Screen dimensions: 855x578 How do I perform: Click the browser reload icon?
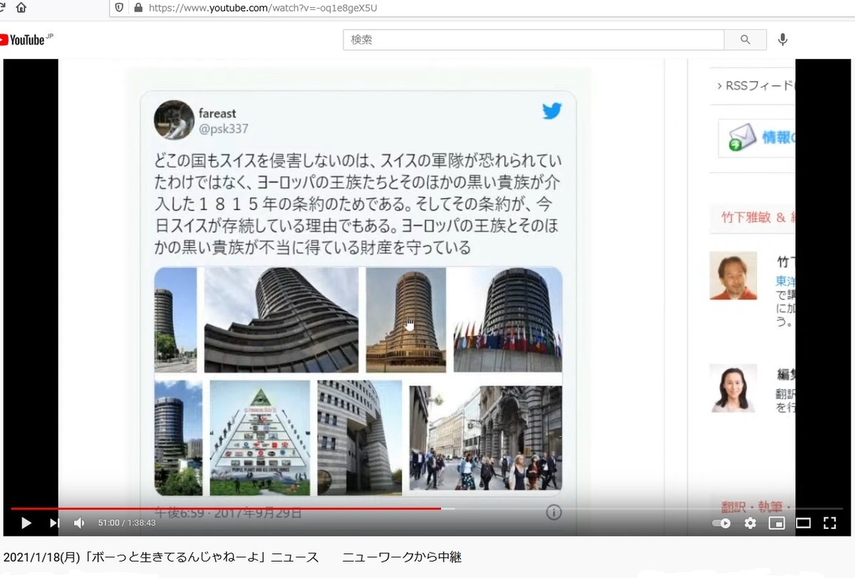[x=2, y=8]
